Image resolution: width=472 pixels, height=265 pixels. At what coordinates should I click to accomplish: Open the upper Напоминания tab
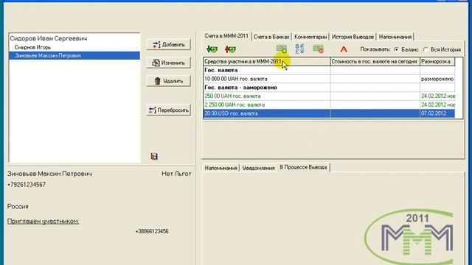(395, 37)
